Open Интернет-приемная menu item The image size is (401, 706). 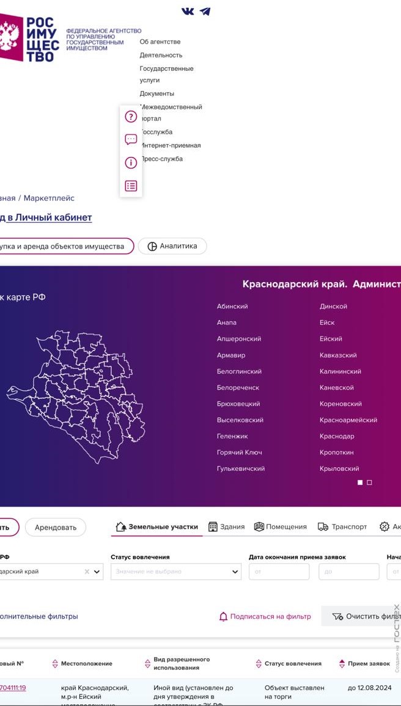pyautogui.click(x=171, y=145)
